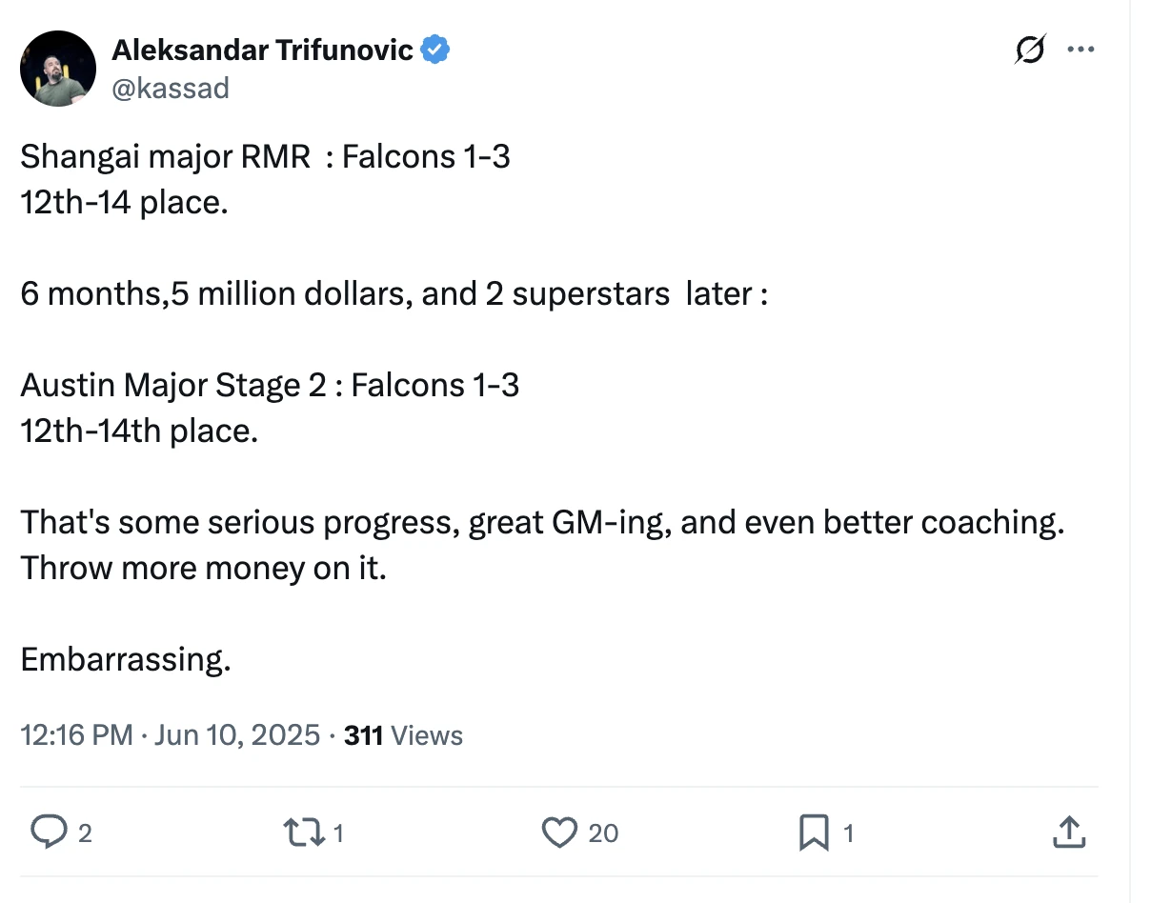The height and width of the screenshot is (903, 1151).
Task: Bookmark this post with bookmark icon
Action: (814, 833)
